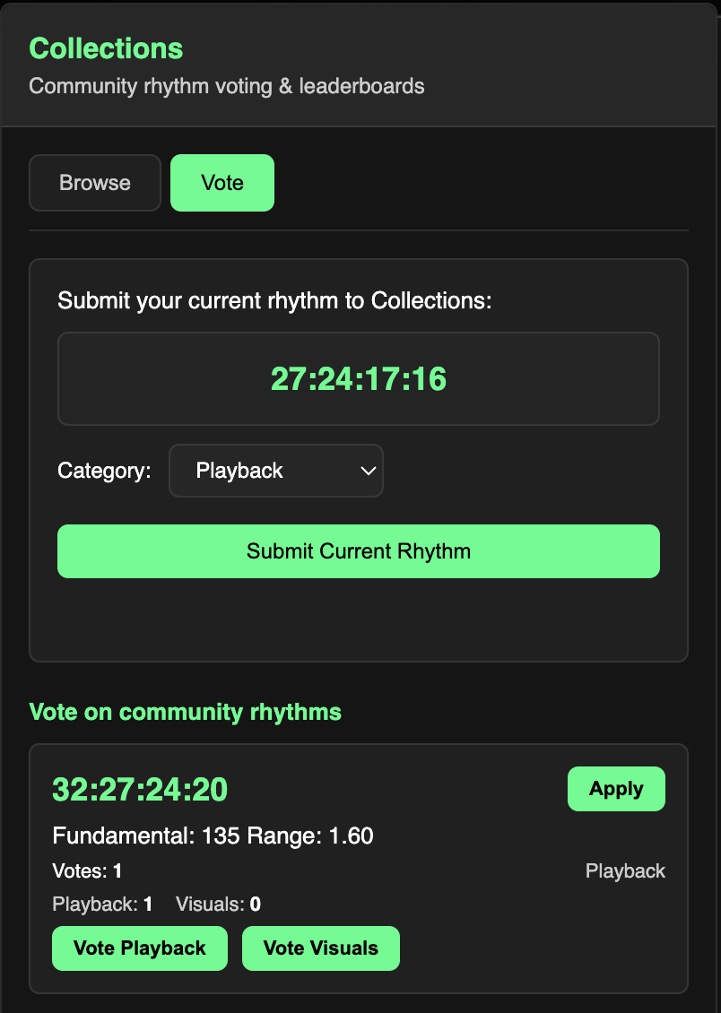The width and height of the screenshot is (721, 1013).
Task: Select the Vote tab
Action: [222, 183]
